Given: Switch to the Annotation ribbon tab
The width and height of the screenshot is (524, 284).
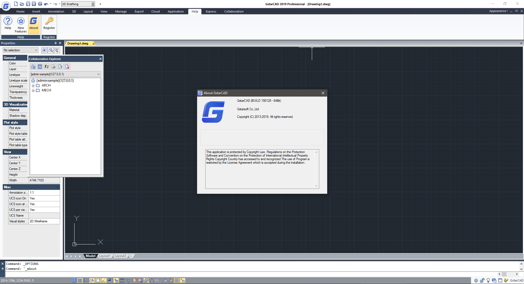Looking at the screenshot, I should click(x=56, y=11).
